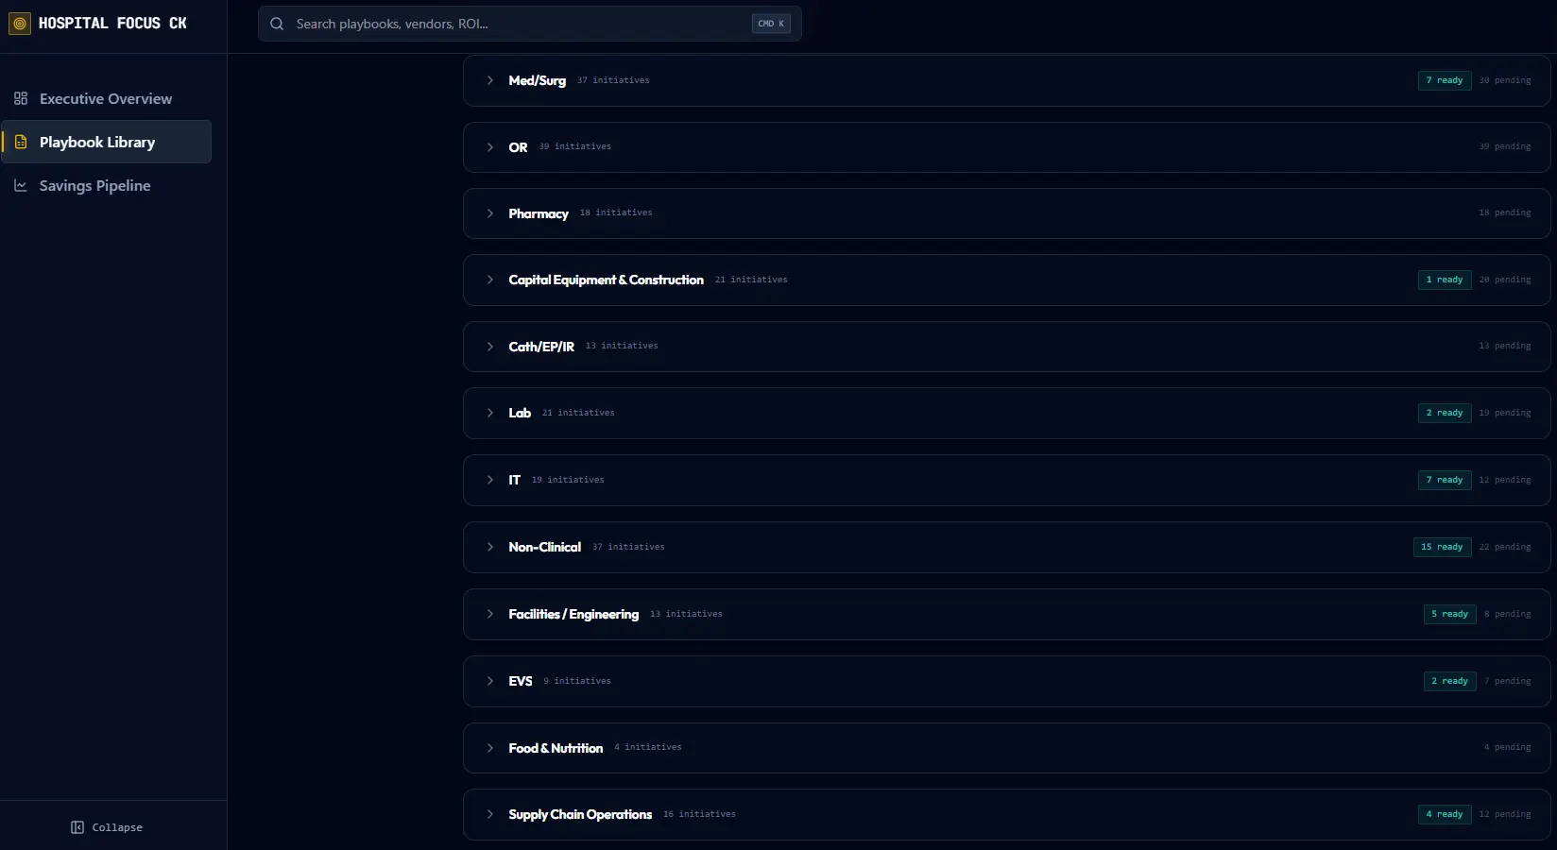Click the Executive Overview grid icon

coord(21,98)
